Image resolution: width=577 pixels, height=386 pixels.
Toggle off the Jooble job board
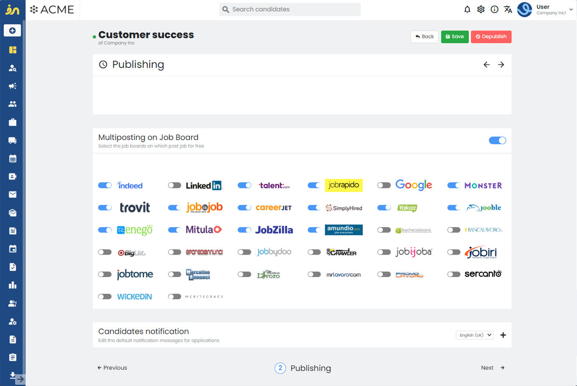[x=453, y=208]
